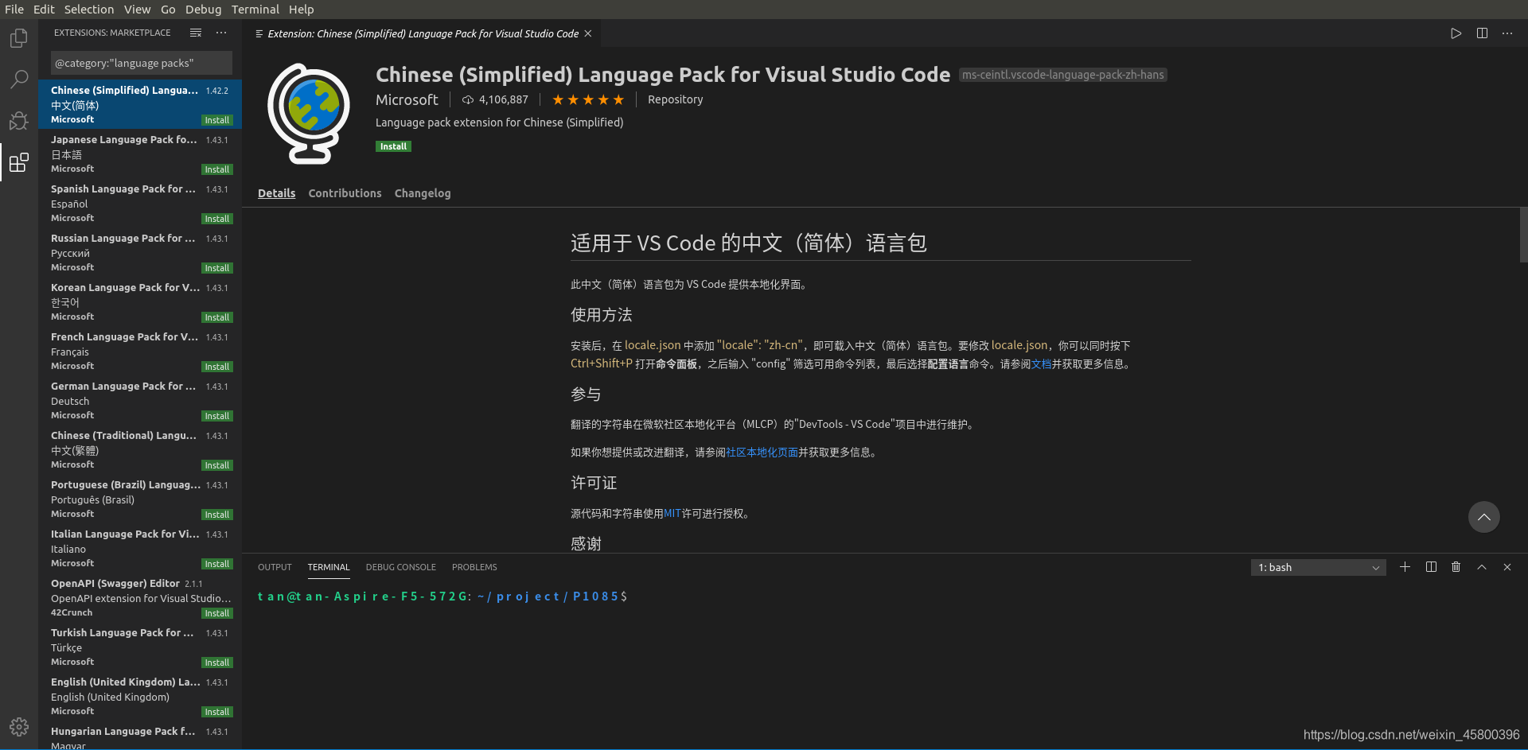Open the File menu
Screen dimensions: 1528x750
coord(14,10)
